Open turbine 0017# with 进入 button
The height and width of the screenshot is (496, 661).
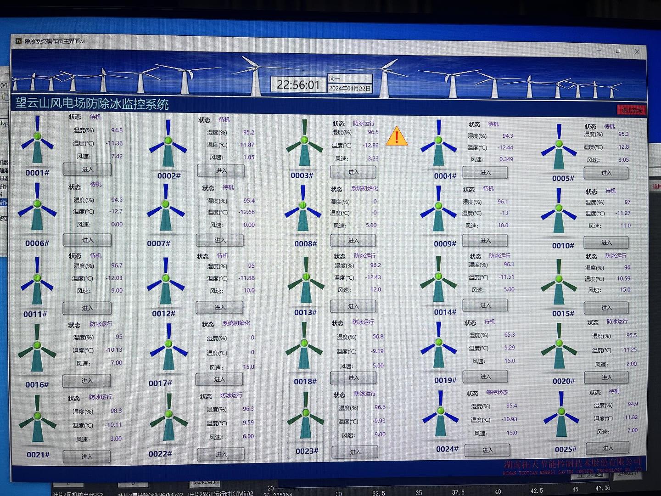coord(219,379)
